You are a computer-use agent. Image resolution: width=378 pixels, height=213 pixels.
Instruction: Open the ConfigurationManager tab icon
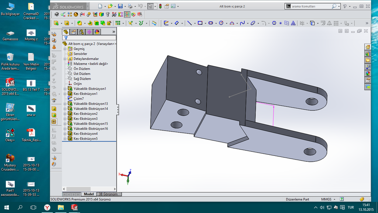81,32
